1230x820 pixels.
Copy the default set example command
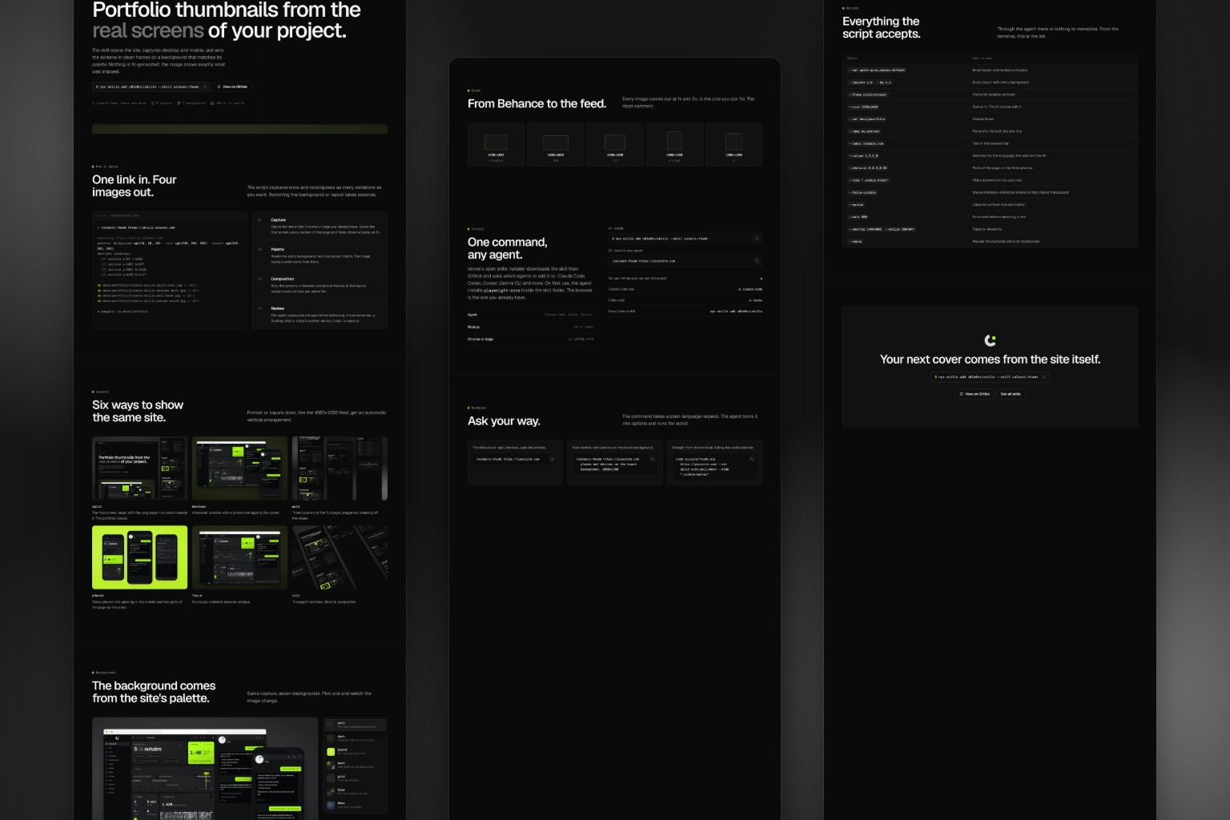tap(553, 460)
